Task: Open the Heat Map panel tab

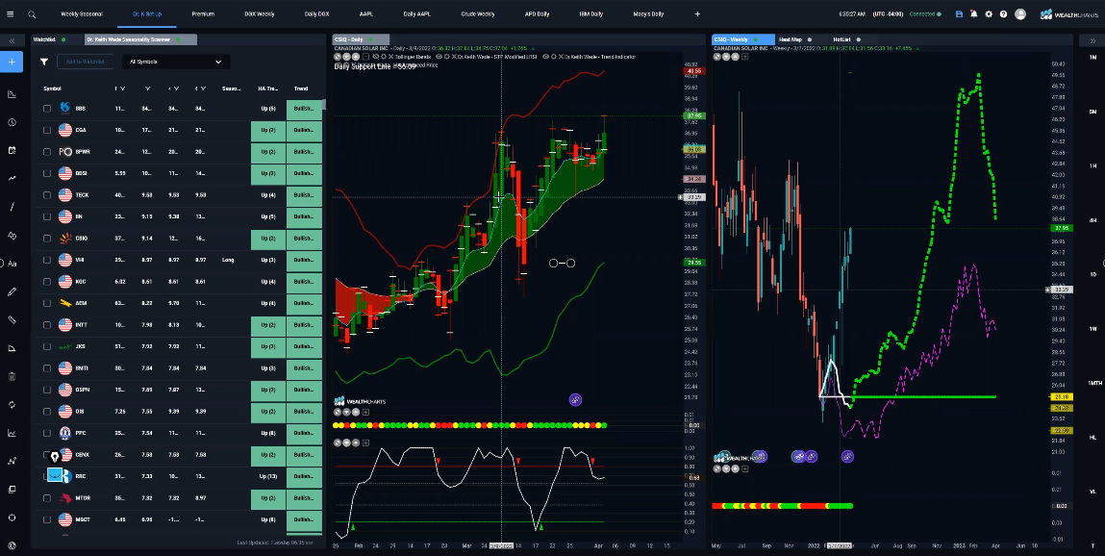Action: tap(790, 40)
